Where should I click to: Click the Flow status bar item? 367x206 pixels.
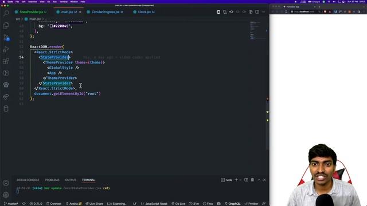coord(208,204)
